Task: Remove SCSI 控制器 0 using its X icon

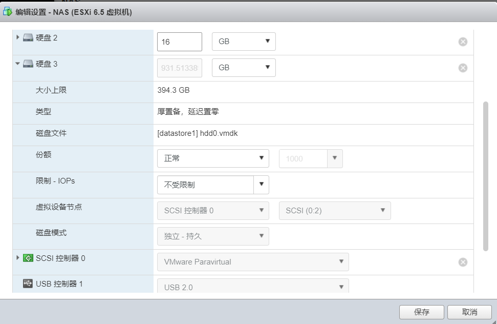Action: (463, 261)
